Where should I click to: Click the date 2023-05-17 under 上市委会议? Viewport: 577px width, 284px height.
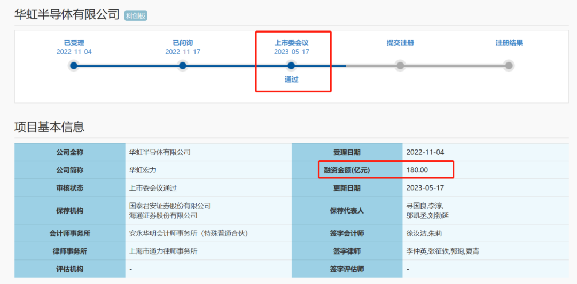point(292,52)
